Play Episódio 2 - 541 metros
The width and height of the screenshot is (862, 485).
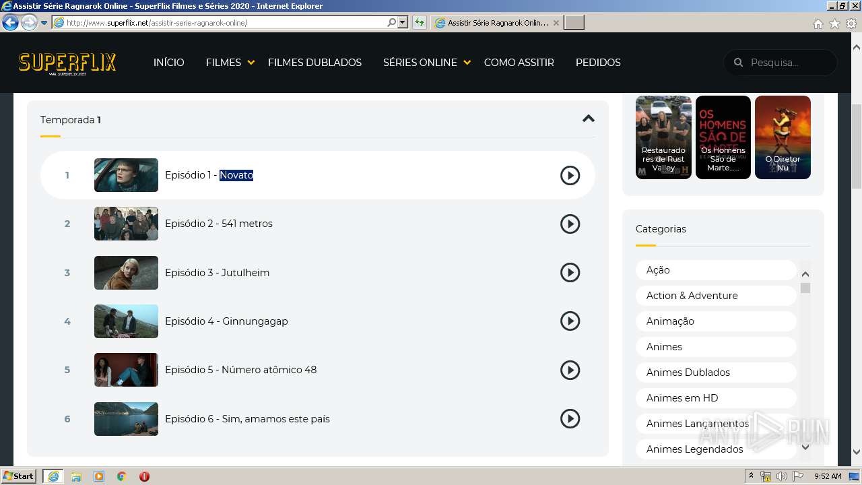point(570,224)
